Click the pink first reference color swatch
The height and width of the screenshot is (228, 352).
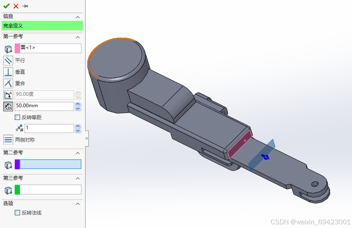click(17, 48)
